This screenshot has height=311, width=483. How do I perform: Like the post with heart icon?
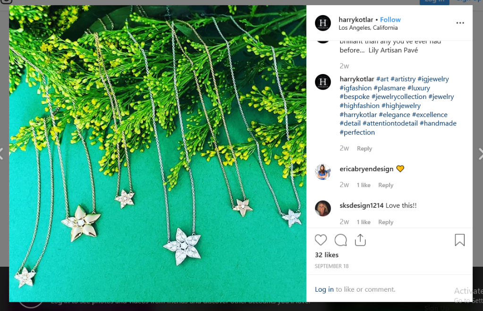tap(321, 240)
